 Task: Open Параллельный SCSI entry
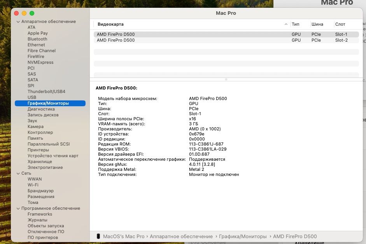49,144
